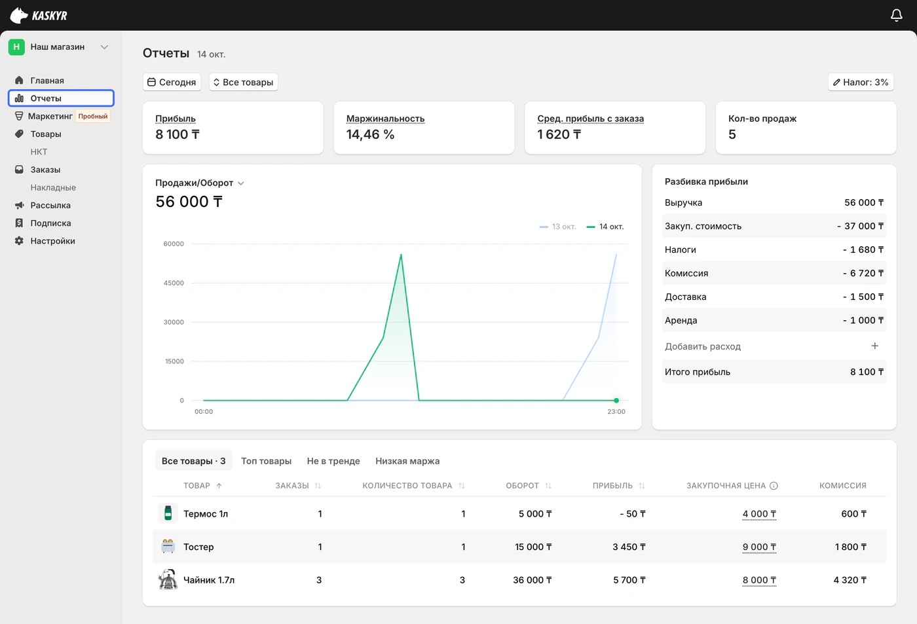This screenshot has width=917, height=624.
Task: Click the Kaskyr wolf logo
Action: tap(19, 15)
